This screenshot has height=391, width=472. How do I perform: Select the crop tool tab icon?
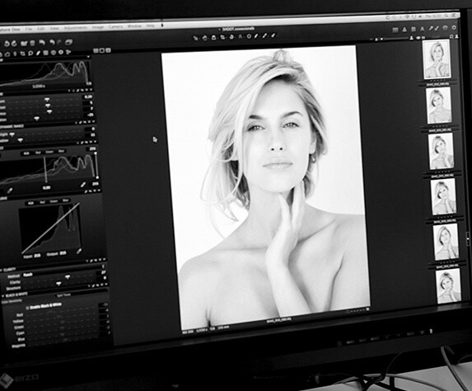click(23, 54)
